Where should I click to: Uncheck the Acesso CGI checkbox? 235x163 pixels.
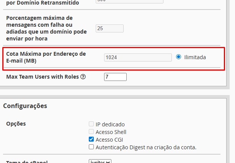coord(91,140)
